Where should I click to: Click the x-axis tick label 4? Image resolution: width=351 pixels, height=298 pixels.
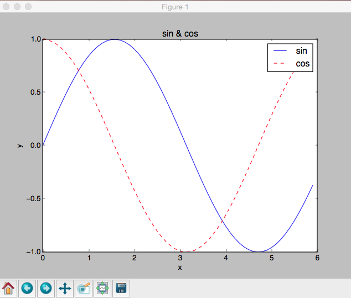click(226, 258)
